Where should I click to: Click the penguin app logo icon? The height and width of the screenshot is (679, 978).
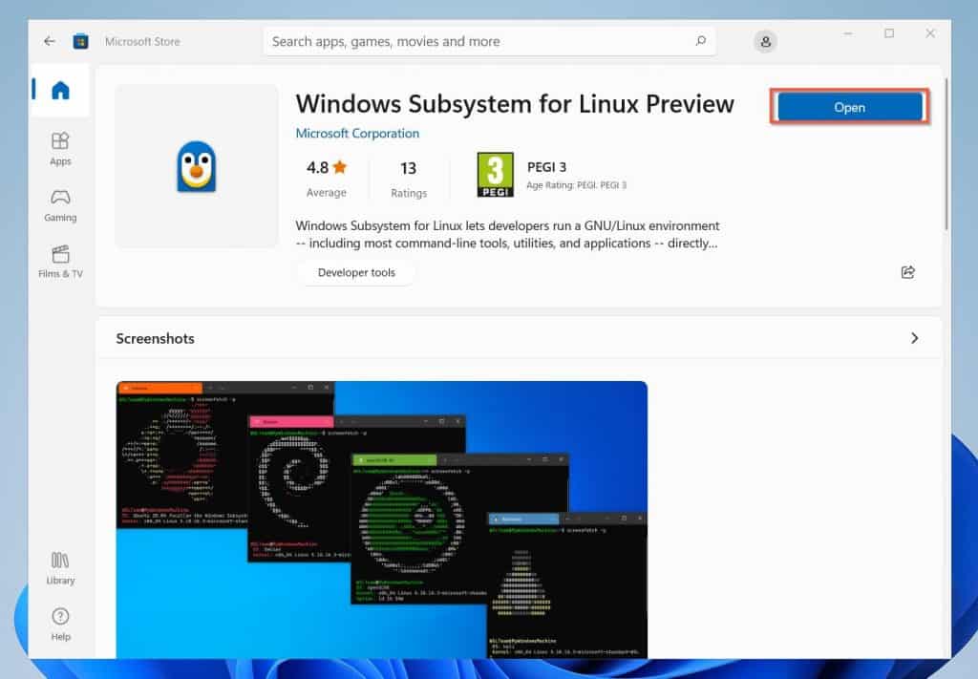tap(197, 166)
